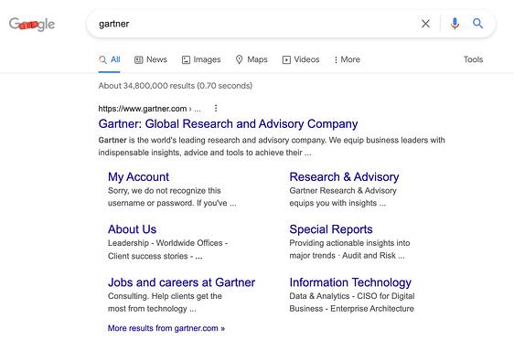Click 'Providing actionable insights into' text
The height and width of the screenshot is (350, 514).
coord(349,243)
